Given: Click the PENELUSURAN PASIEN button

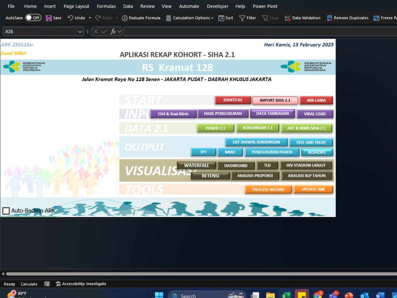Looking at the screenshot, I should [x=272, y=152].
